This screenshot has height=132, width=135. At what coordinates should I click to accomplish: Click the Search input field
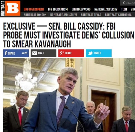click(x=128, y=3)
